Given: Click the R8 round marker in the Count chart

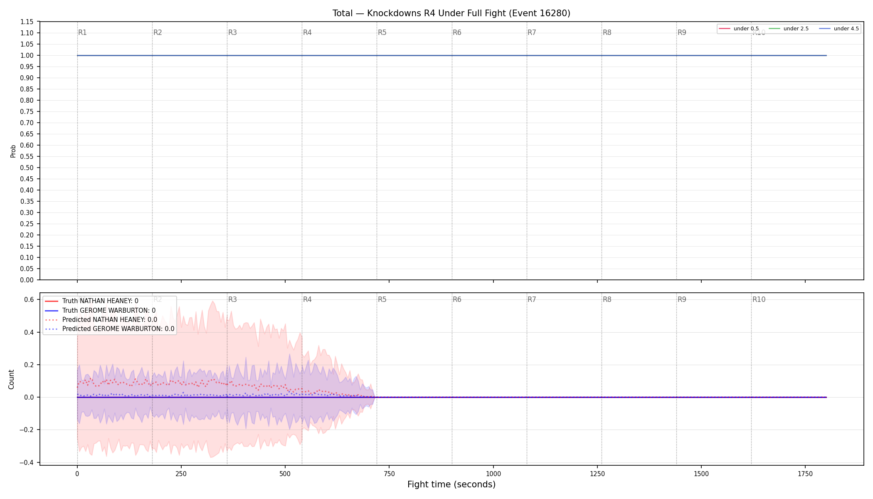Looking at the screenshot, I should tap(607, 299).
